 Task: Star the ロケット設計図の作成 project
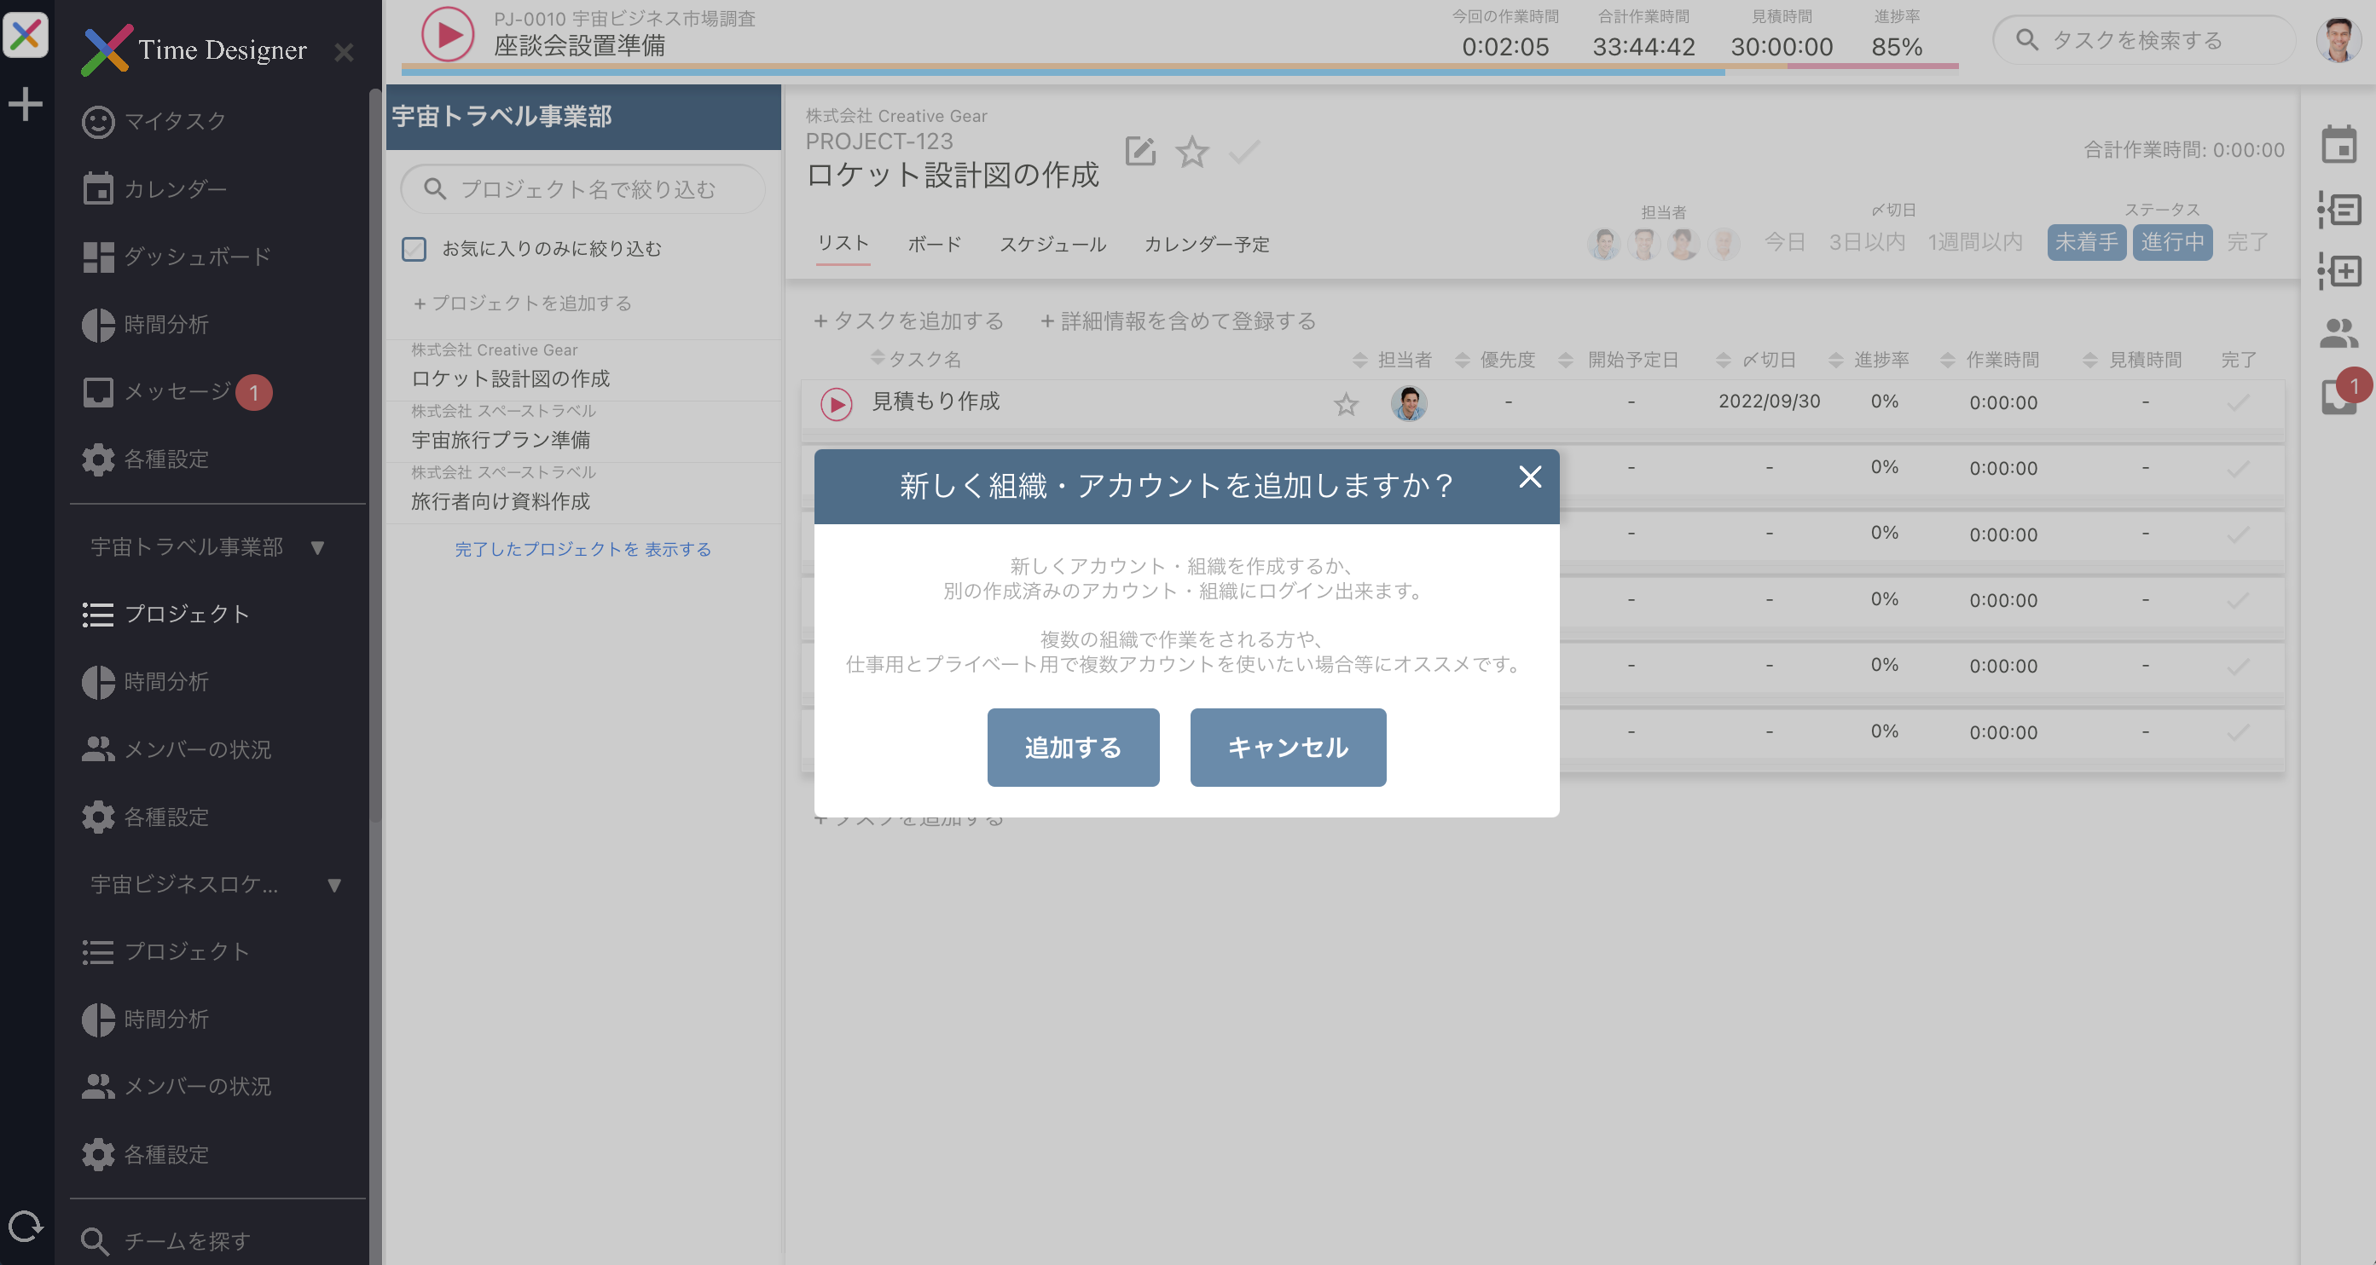click(x=1192, y=153)
